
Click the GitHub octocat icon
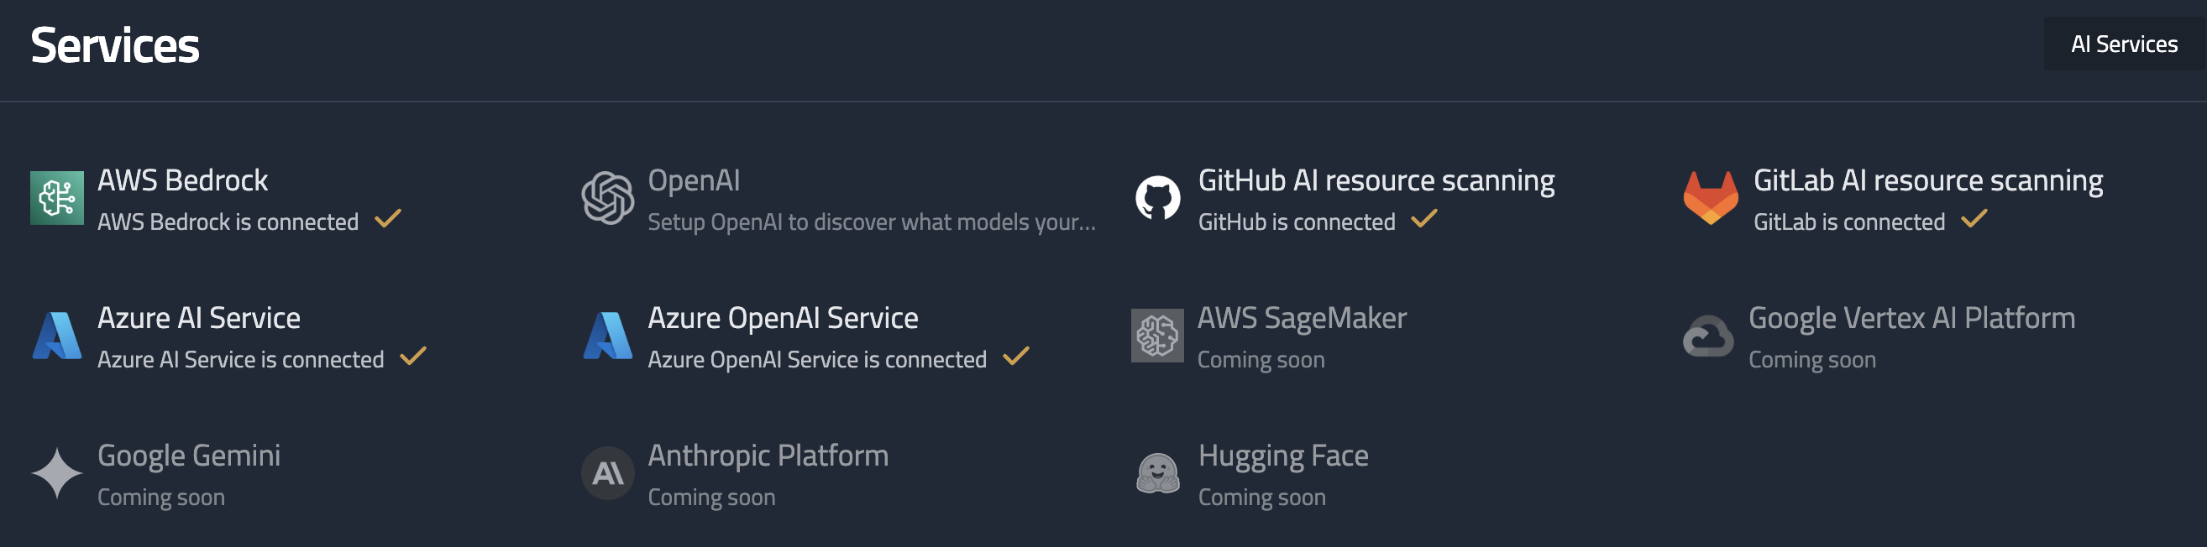point(1157,198)
